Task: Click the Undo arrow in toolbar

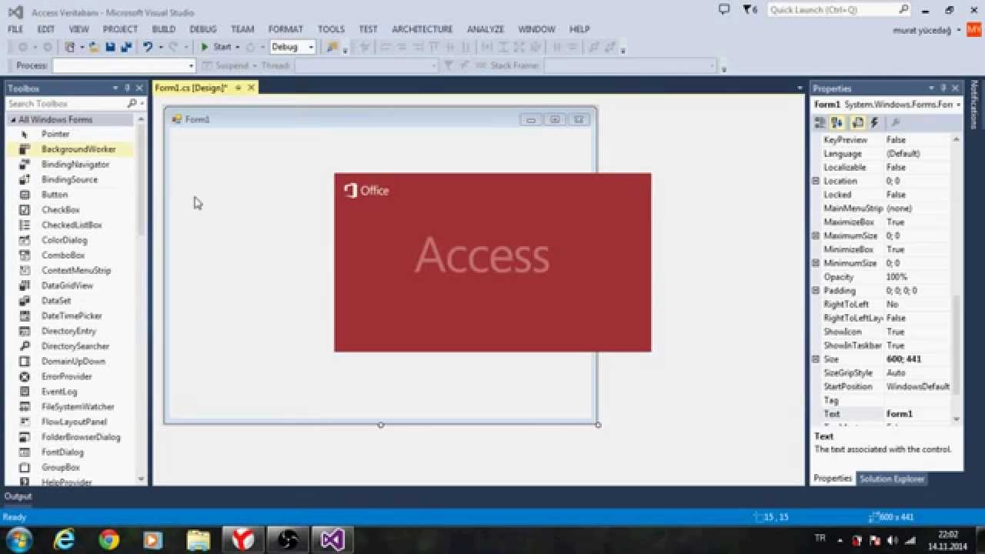Action: [147, 47]
